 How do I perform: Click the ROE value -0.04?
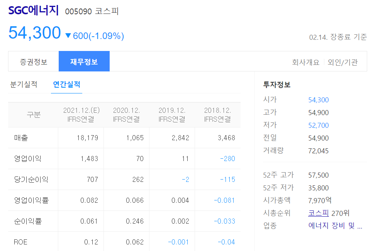click(x=226, y=242)
